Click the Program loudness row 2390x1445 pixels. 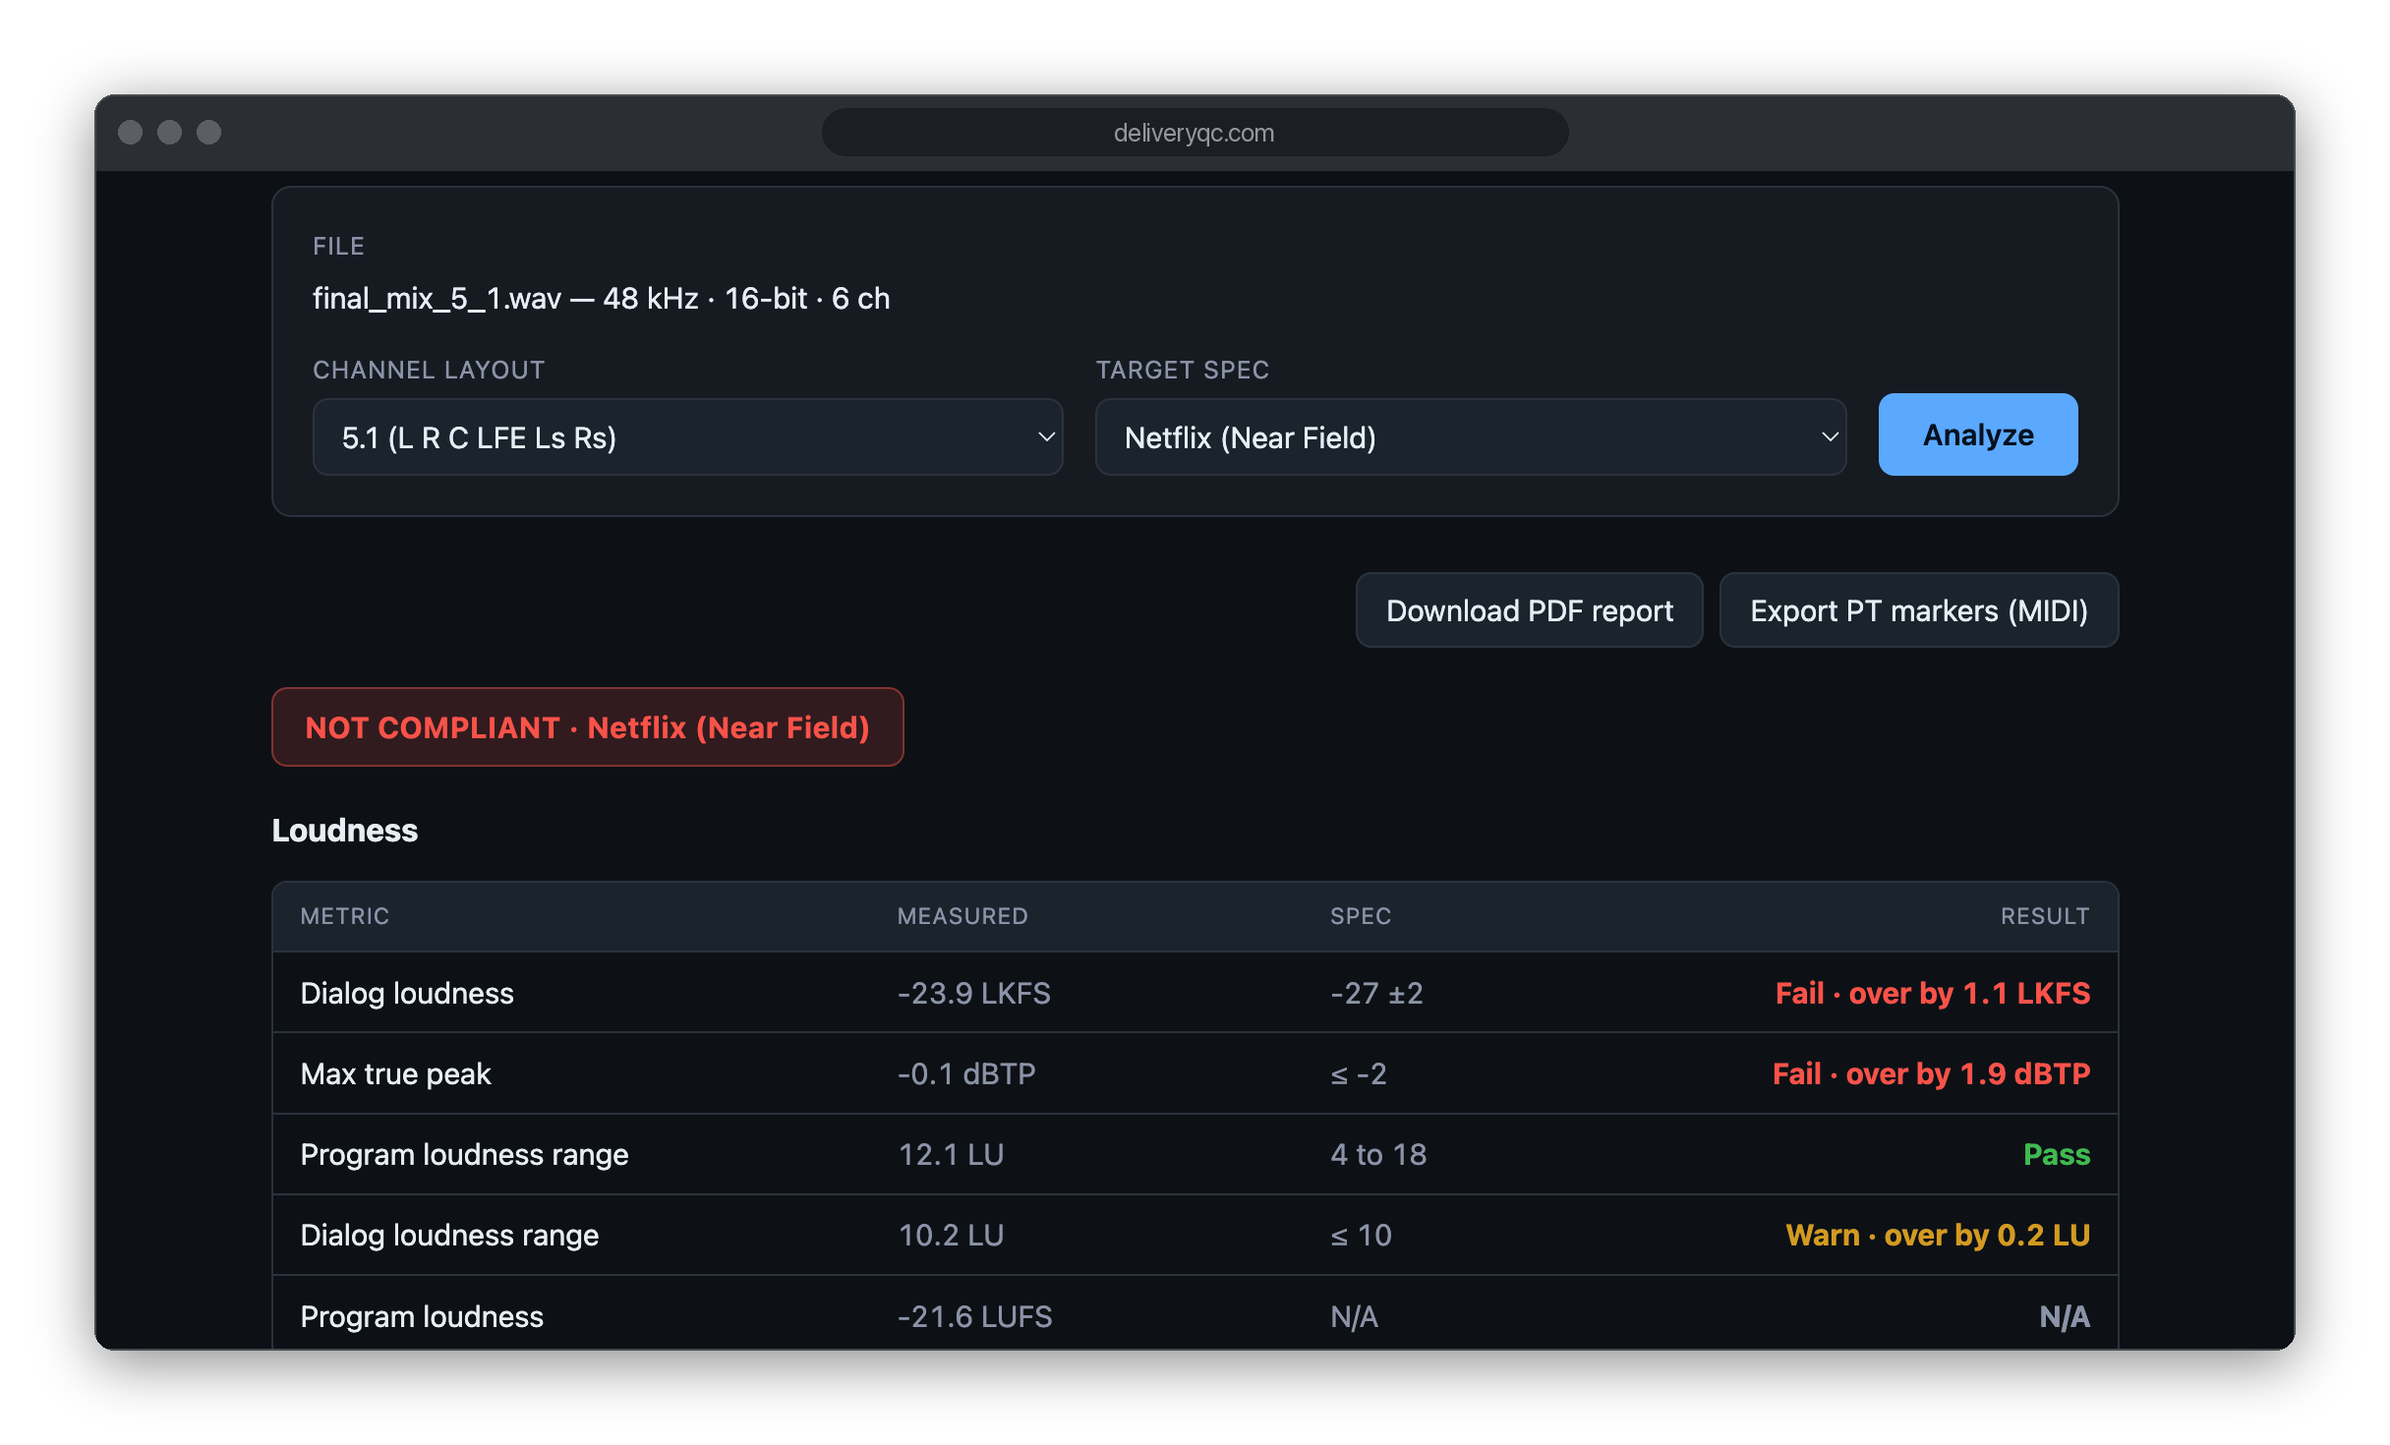coord(1195,1315)
